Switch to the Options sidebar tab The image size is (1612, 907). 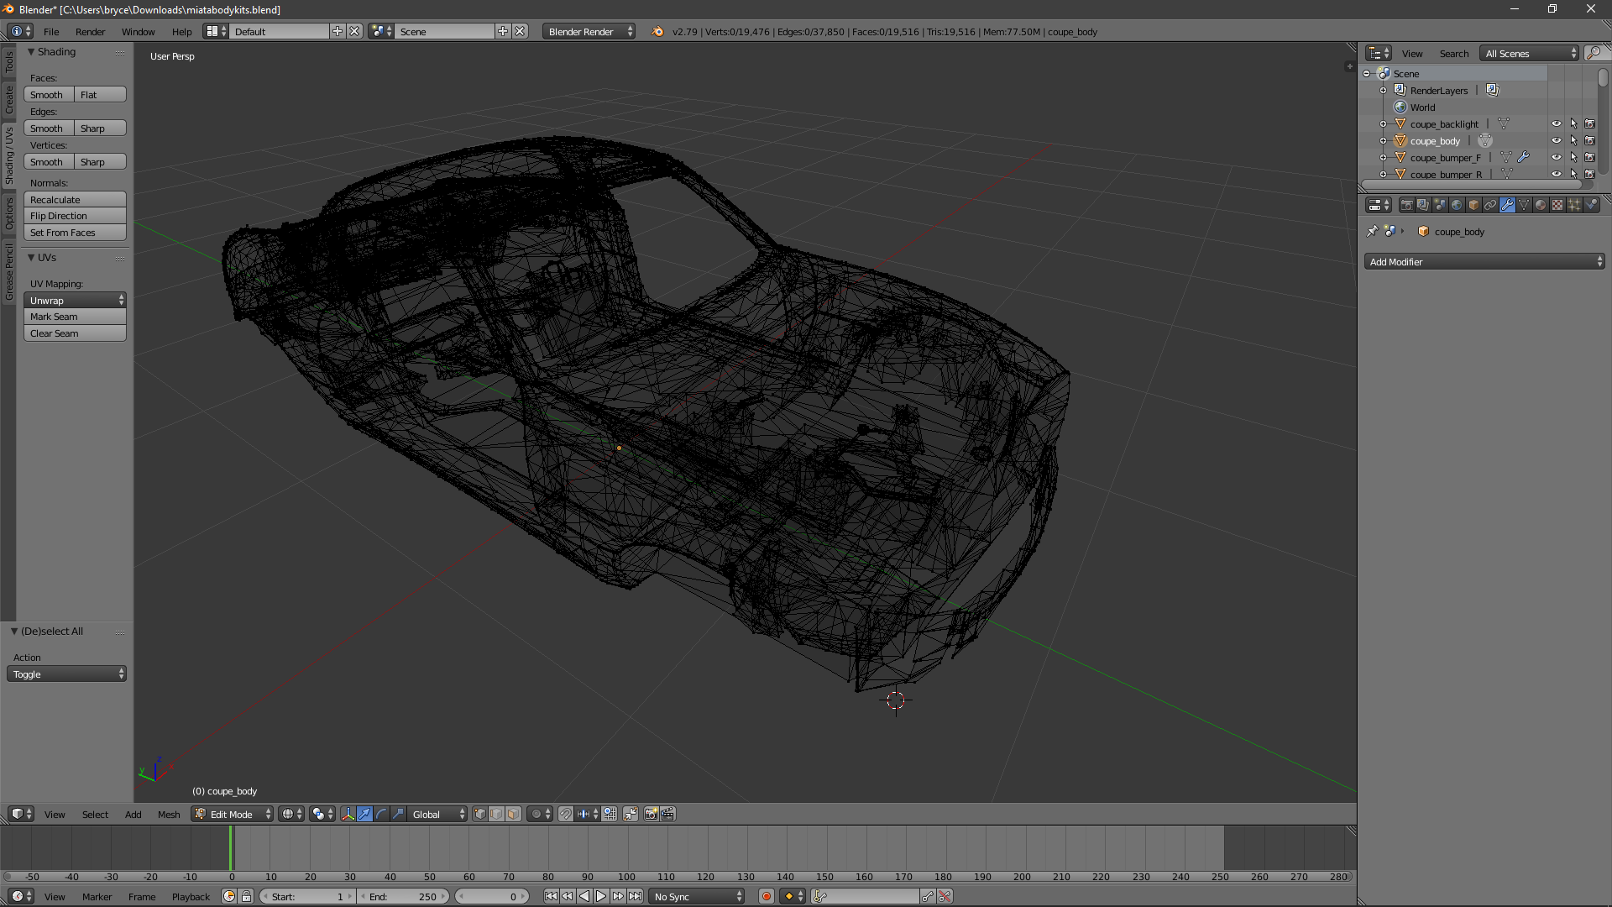(x=9, y=213)
